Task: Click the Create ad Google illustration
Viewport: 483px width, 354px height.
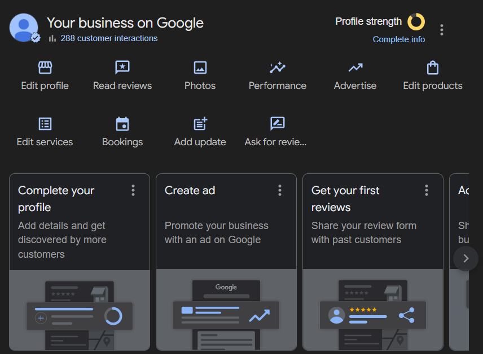Action: [x=226, y=310]
